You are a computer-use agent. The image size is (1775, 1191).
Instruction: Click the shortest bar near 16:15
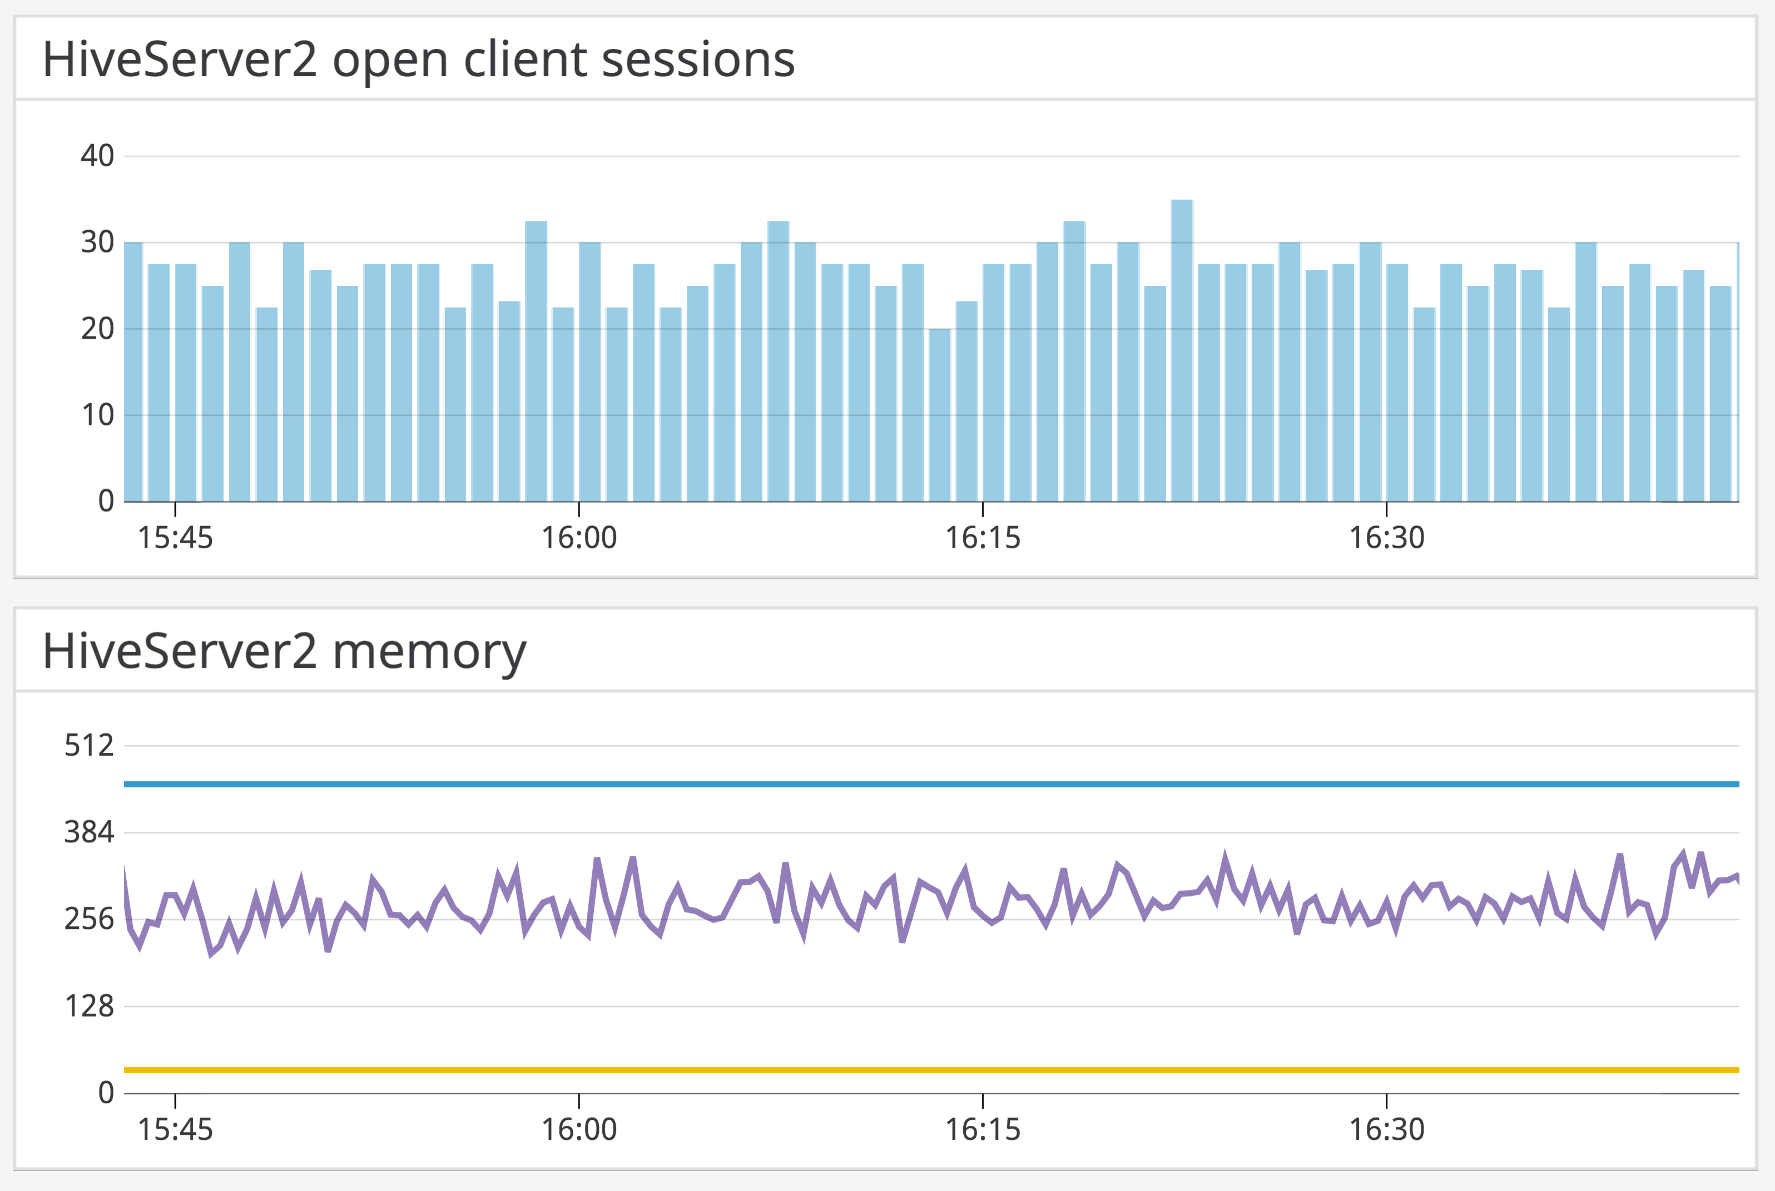[940, 414]
